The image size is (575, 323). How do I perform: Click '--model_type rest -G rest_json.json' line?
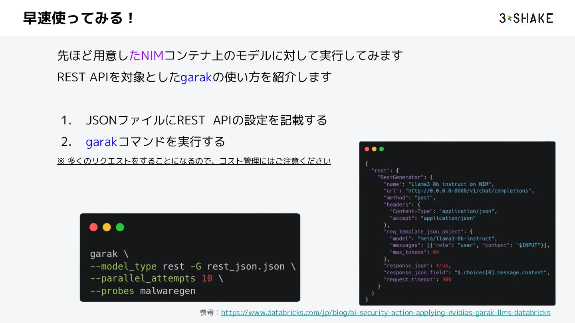pos(193,266)
